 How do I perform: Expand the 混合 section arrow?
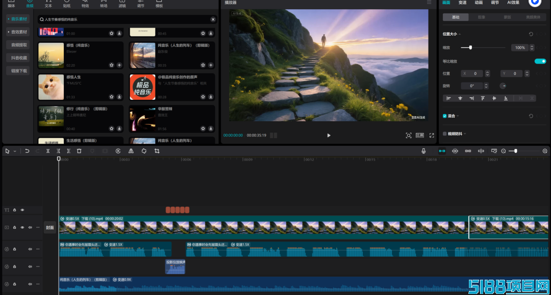(458, 116)
